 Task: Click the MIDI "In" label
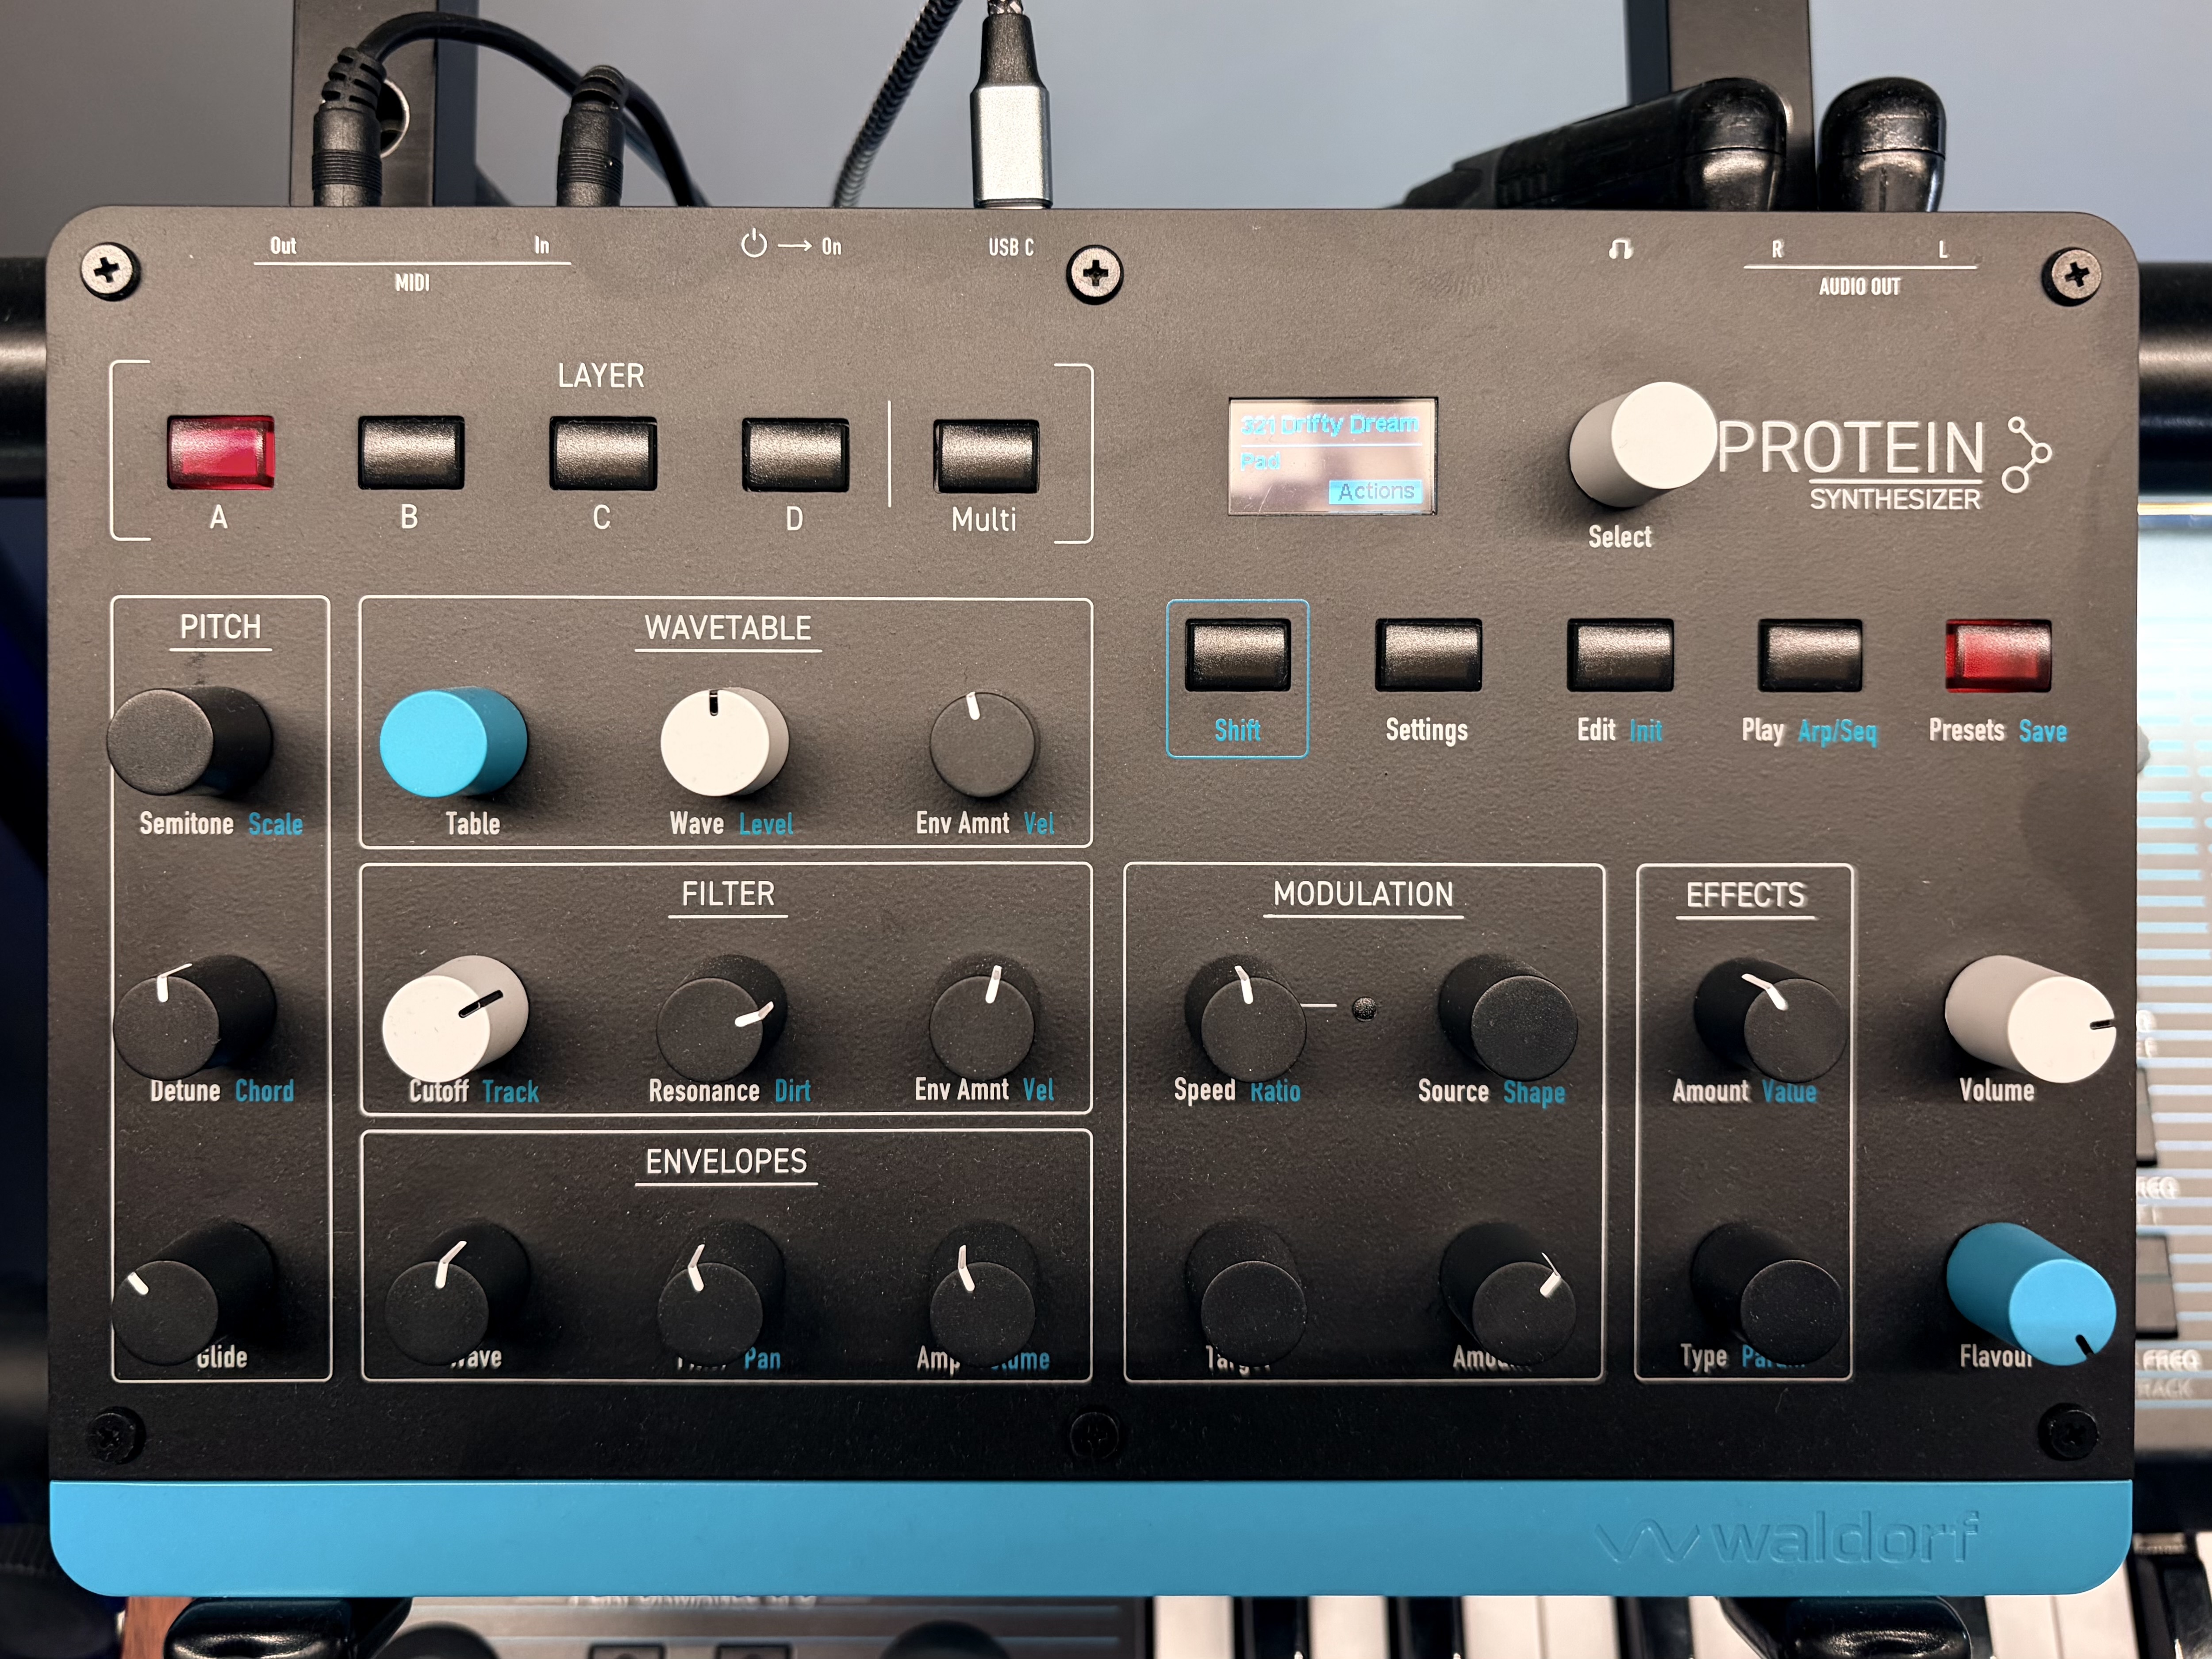[541, 245]
